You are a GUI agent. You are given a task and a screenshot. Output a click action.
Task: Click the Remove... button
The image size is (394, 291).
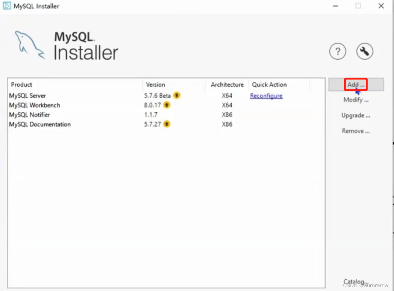pos(356,131)
